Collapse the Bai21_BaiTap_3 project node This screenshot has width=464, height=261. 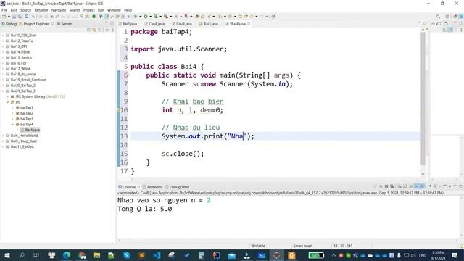[x=3, y=91]
